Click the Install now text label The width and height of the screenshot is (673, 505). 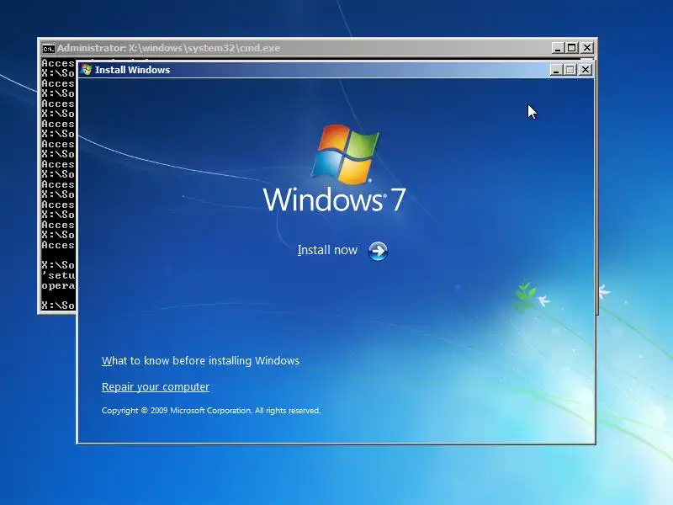[x=327, y=250]
